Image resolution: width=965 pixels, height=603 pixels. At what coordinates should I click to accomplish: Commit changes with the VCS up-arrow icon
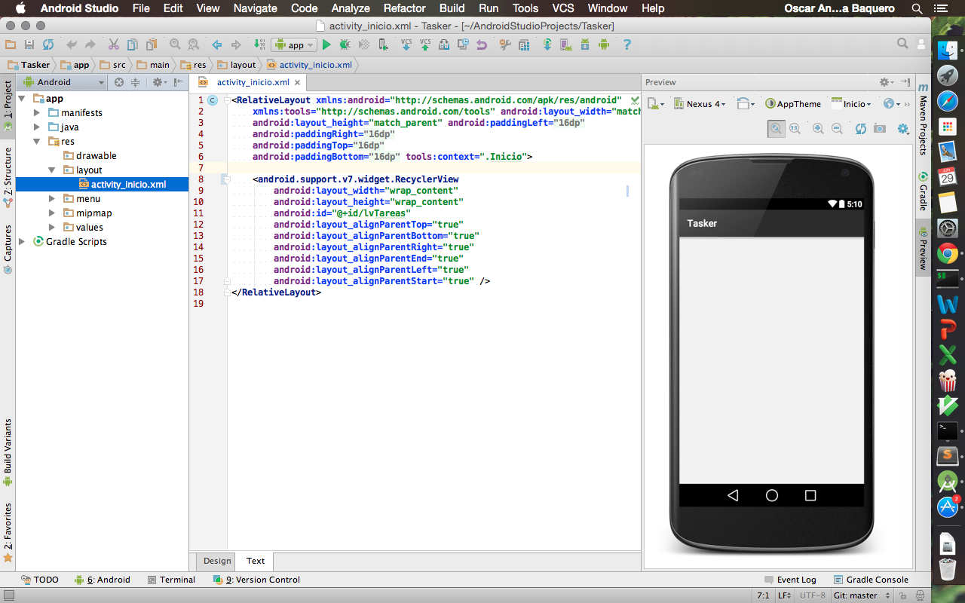tap(425, 45)
